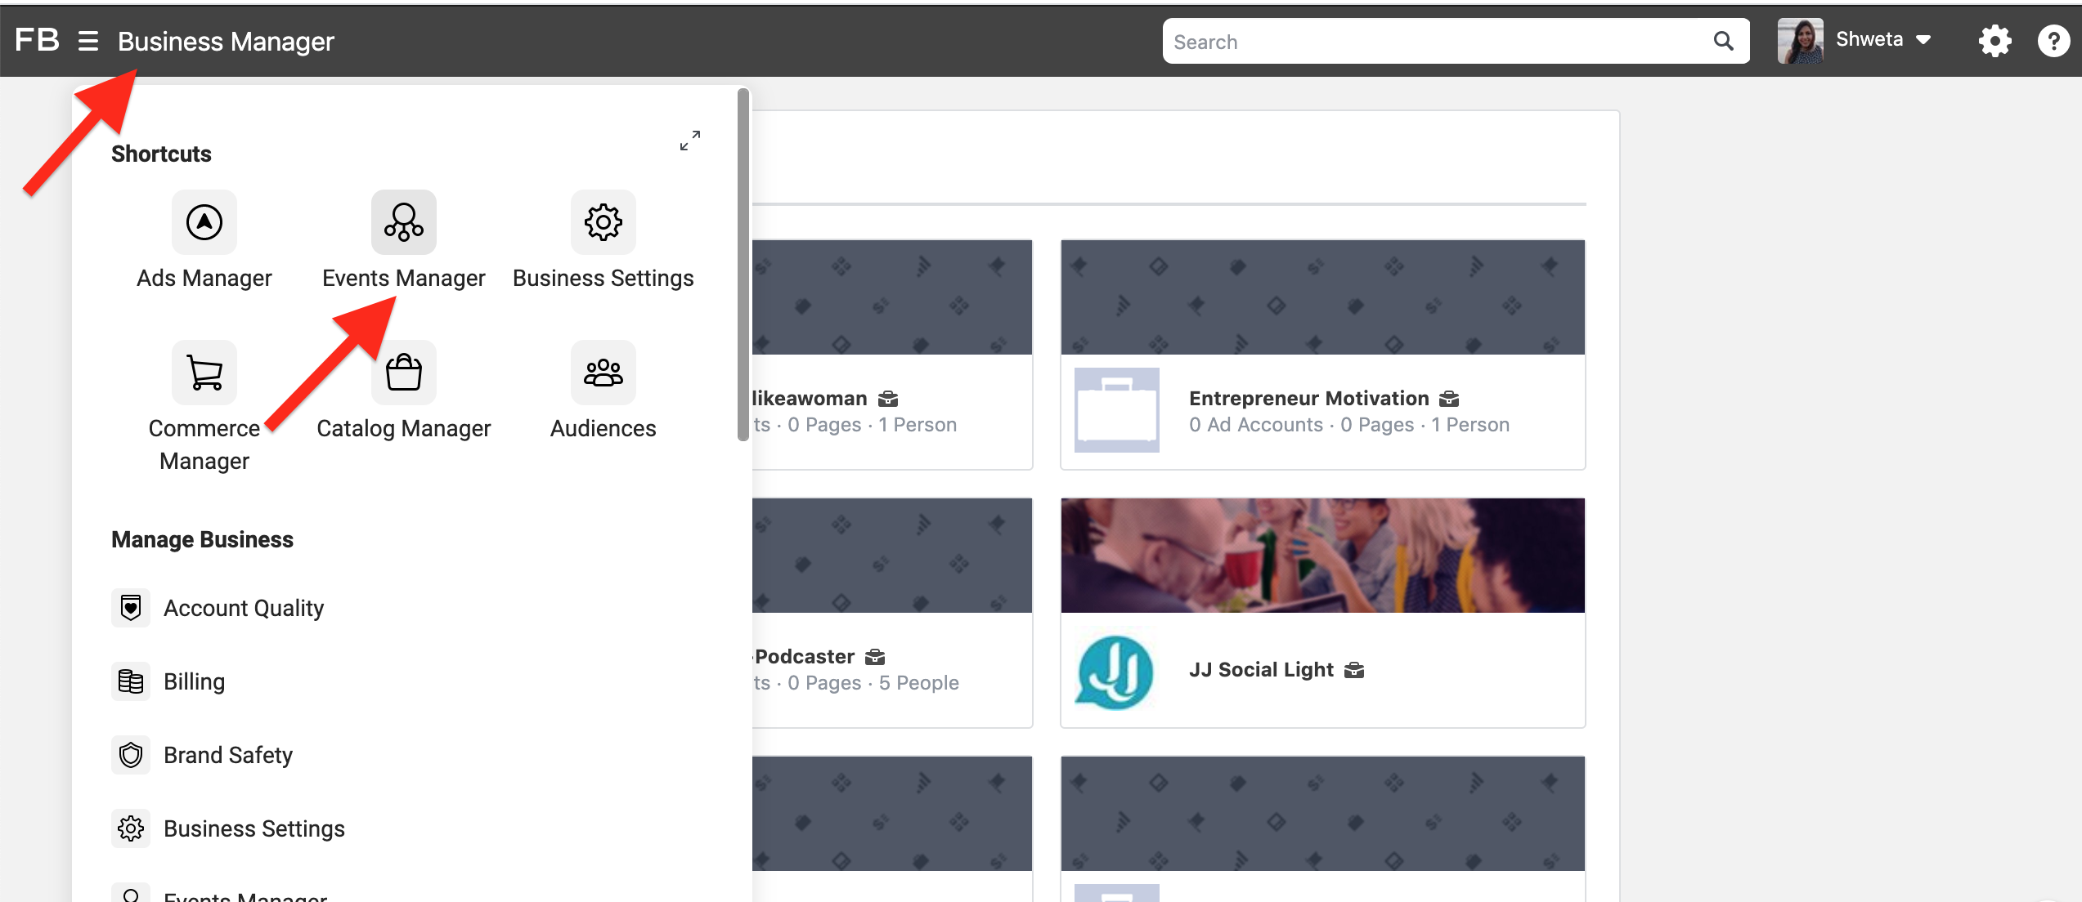This screenshot has height=902, width=2082.
Task: Click the Entrepreneur Motivation cover banner
Action: coord(1322,297)
